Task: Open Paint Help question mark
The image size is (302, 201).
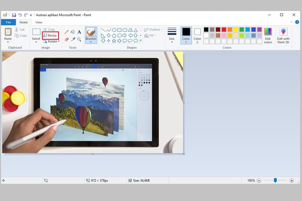Action: pos(297,22)
